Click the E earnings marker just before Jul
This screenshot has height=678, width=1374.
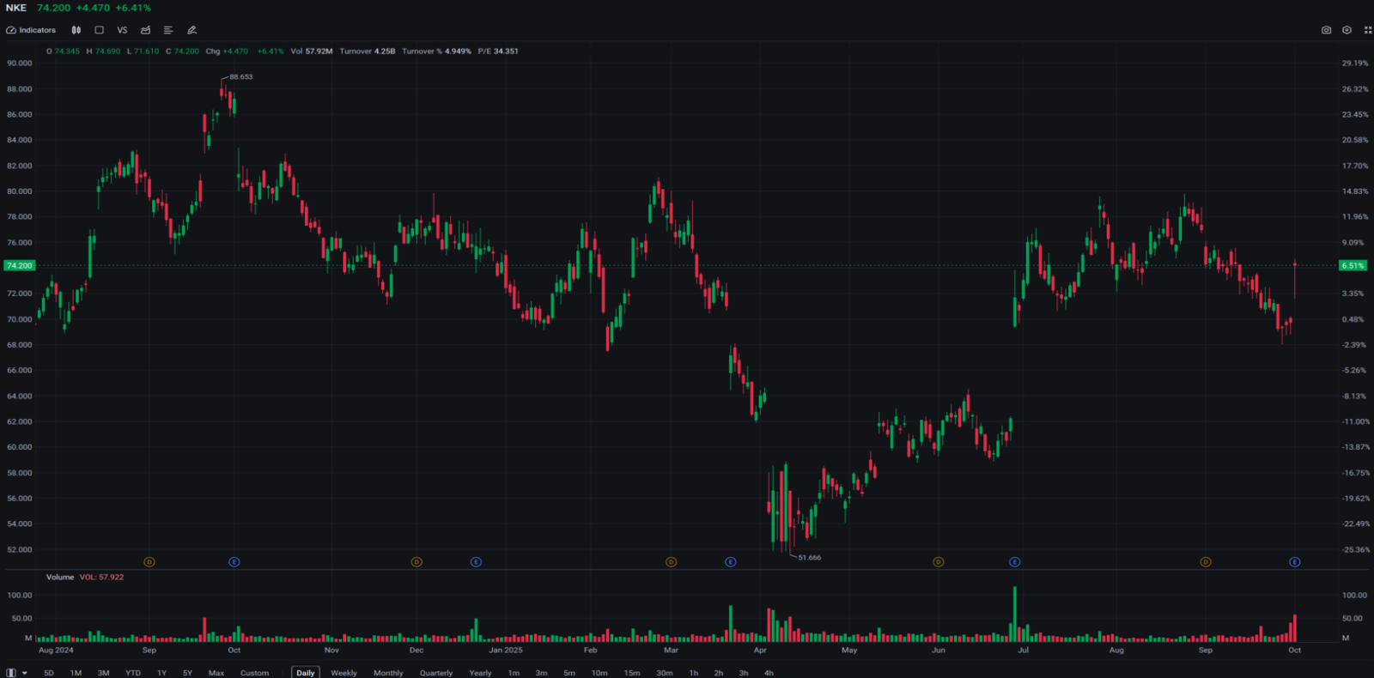tap(1015, 562)
